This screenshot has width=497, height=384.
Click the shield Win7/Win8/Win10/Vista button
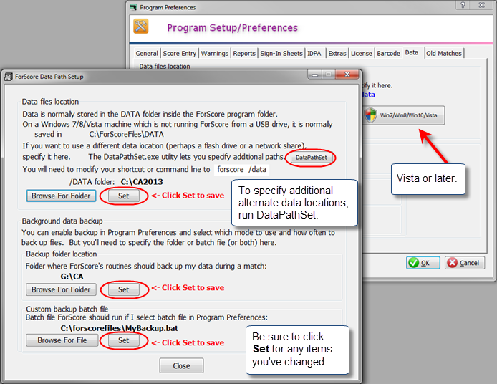pyautogui.click(x=403, y=115)
